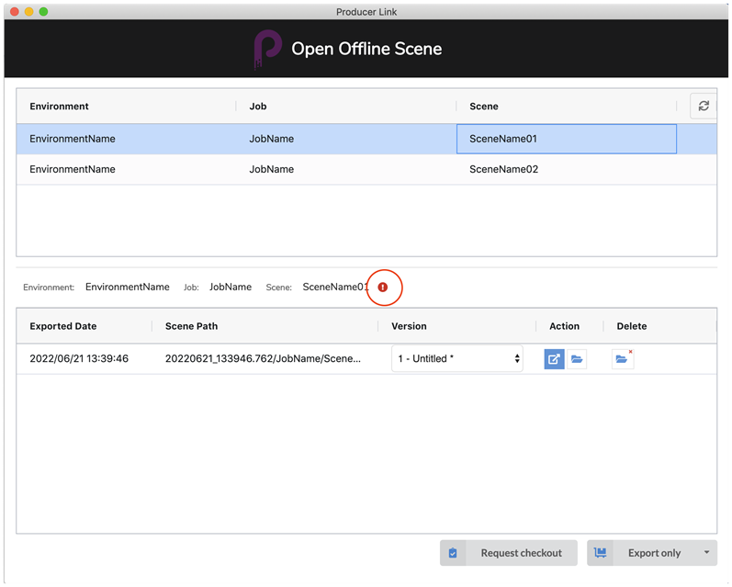
Task: Open the scene folder in the Action column
Action: click(x=577, y=359)
